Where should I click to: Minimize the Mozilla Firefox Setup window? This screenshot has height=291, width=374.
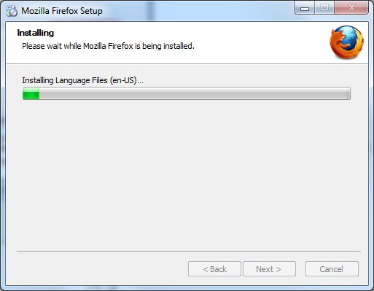[x=305, y=8]
